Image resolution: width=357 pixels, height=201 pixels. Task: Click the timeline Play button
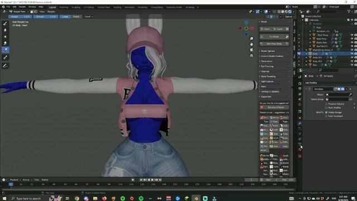(x=152, y=180)
